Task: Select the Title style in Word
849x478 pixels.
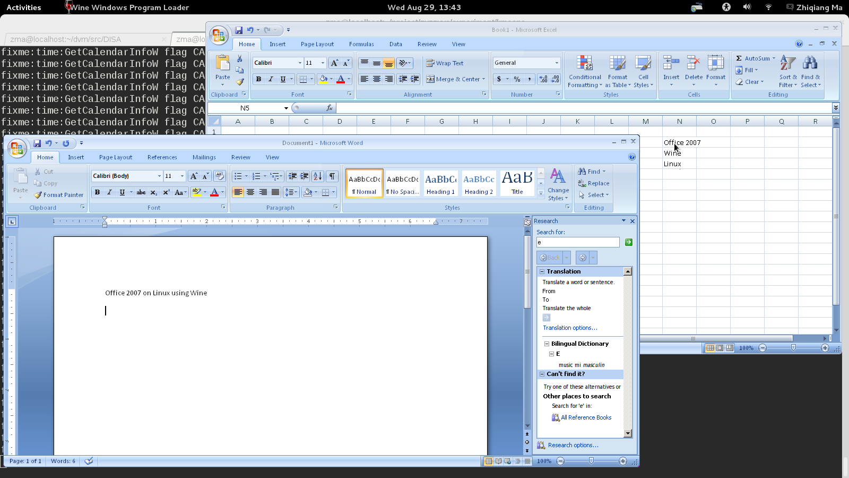Action: (x=517, y=183)
